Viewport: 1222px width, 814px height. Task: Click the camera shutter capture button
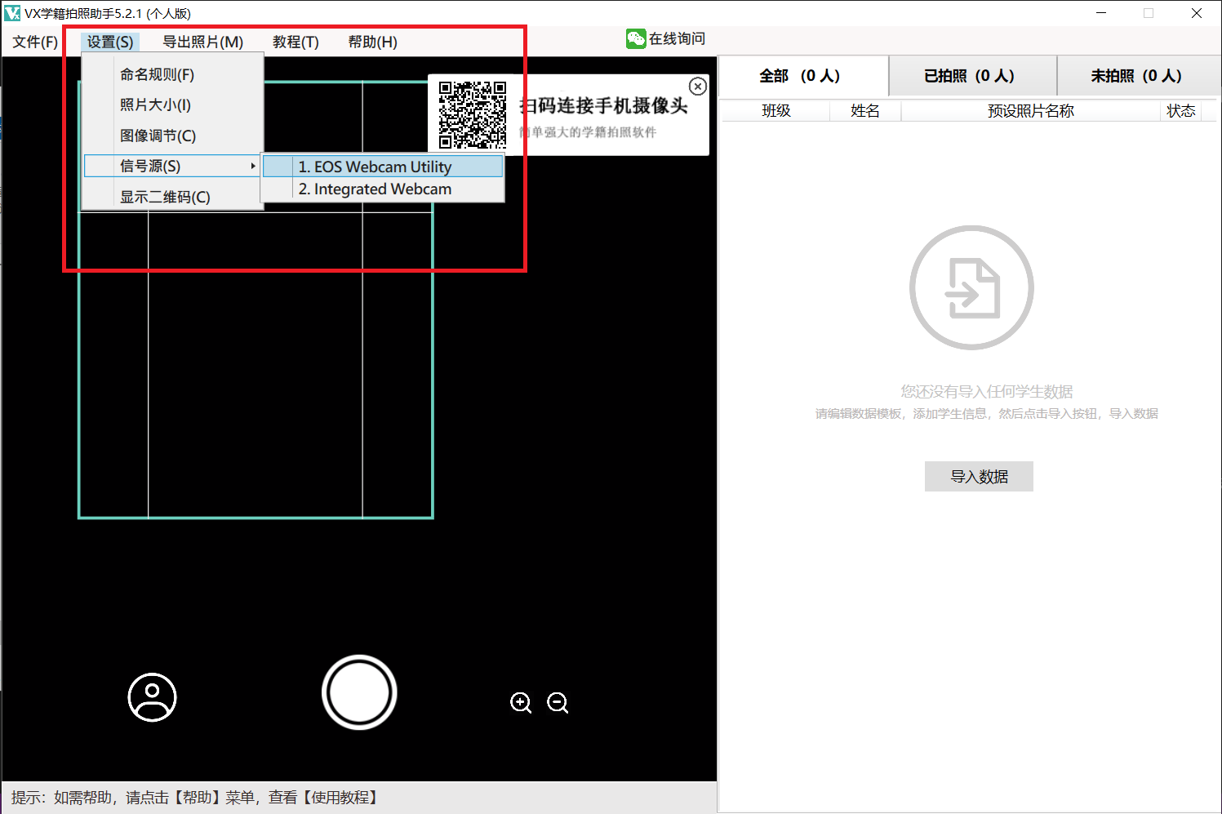(359, 692)
